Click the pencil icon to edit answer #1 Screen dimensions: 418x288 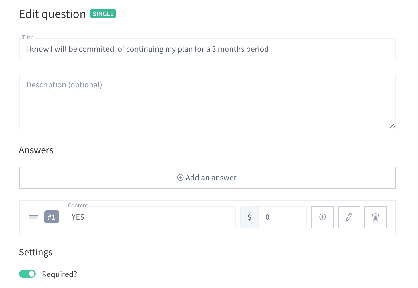349,217
